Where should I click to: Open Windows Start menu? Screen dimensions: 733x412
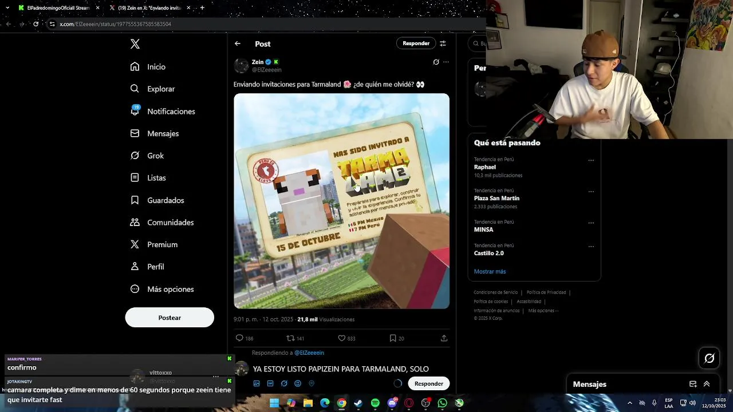pyautogui.click(x=274, y=403)
